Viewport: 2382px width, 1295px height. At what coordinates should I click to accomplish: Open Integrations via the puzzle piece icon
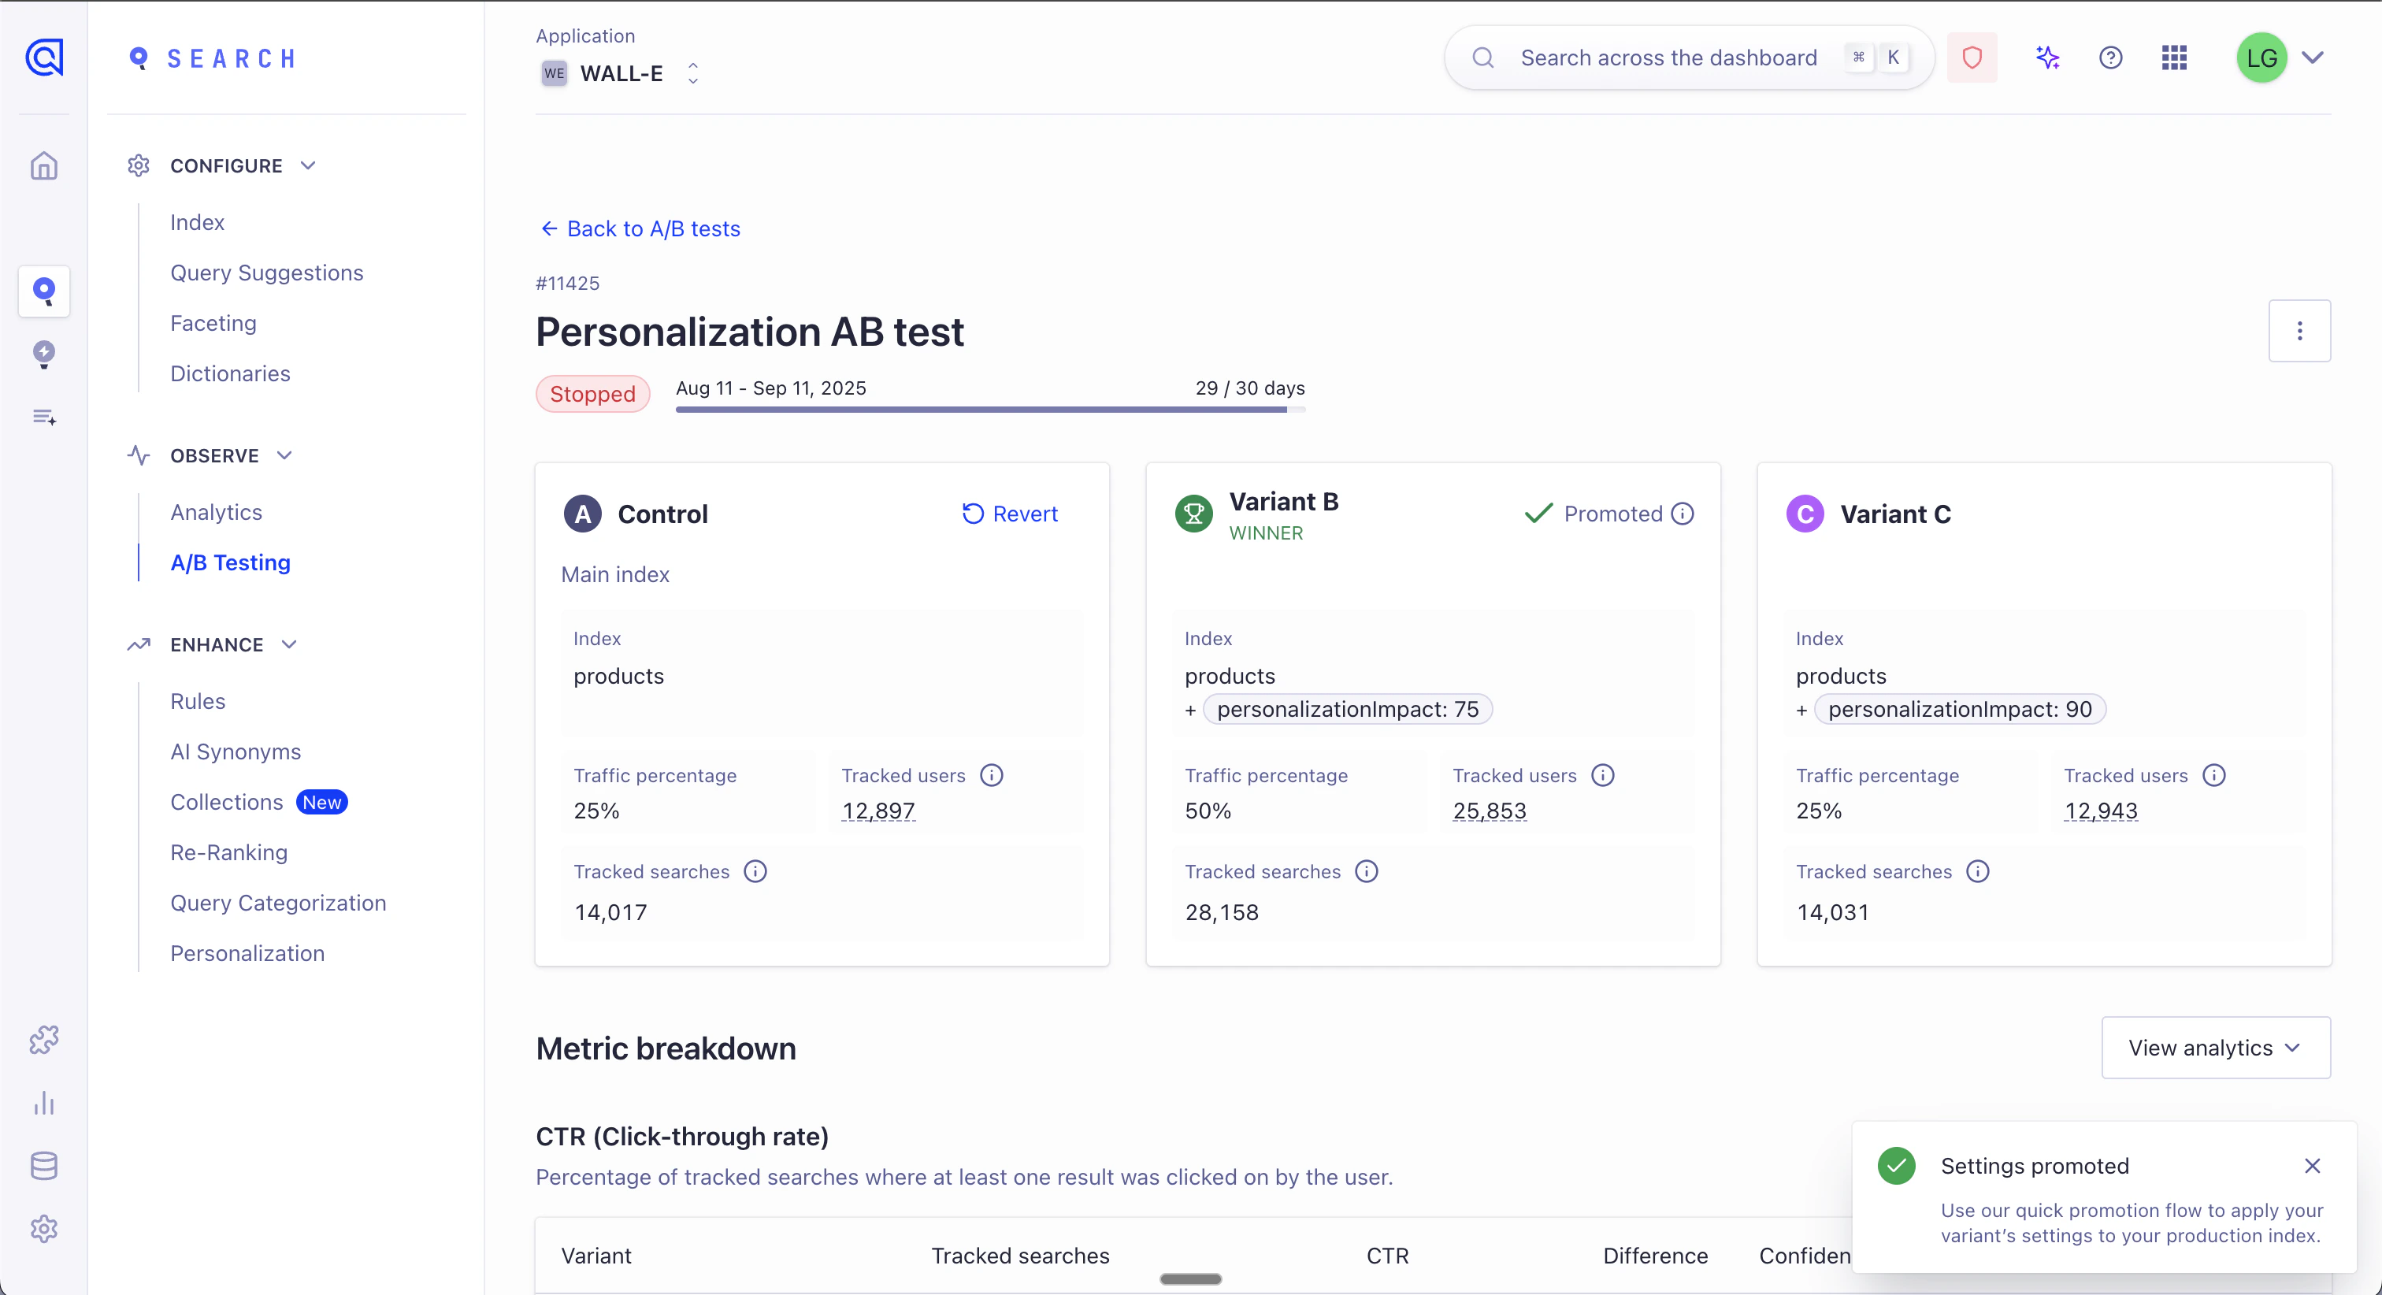click(43, 1039)
